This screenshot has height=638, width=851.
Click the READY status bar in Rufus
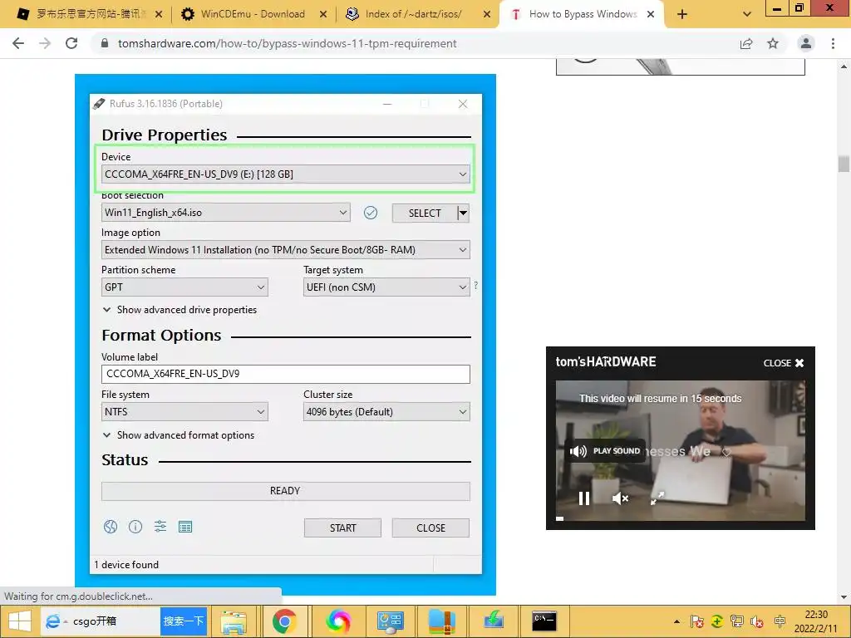286,491
